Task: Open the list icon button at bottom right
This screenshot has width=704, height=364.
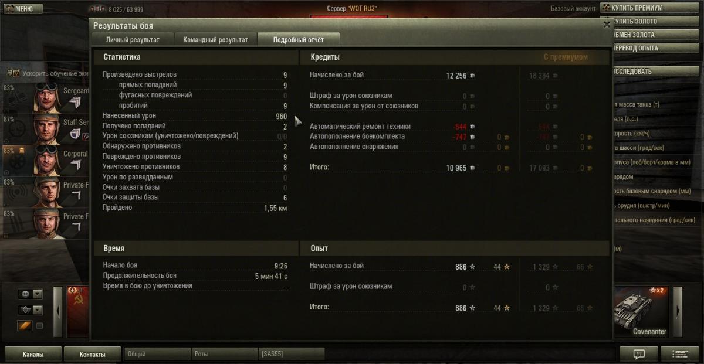Action: pos(679,354)
